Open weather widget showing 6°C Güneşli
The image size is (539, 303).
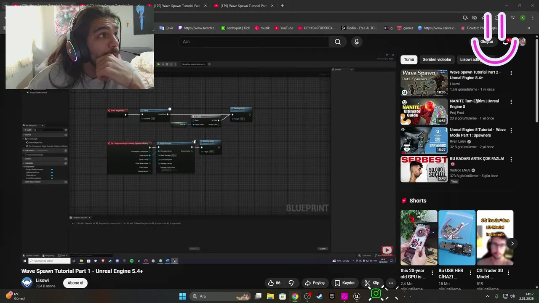(15, 296)
